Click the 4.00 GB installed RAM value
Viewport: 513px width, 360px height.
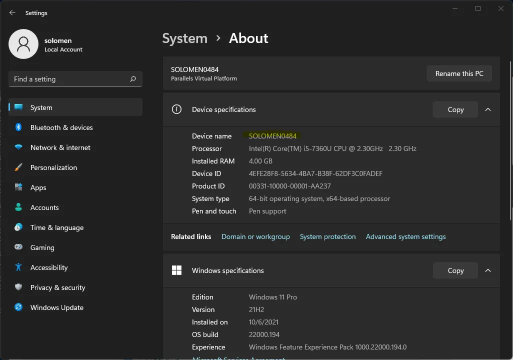pos(260,160)
